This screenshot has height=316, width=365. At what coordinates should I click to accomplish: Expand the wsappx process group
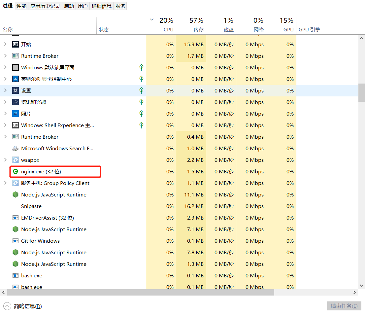5,160
